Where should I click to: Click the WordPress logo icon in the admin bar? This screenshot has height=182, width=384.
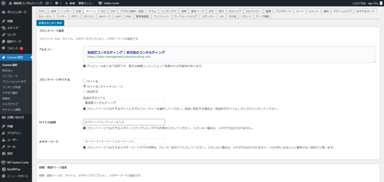click(3, 3)
